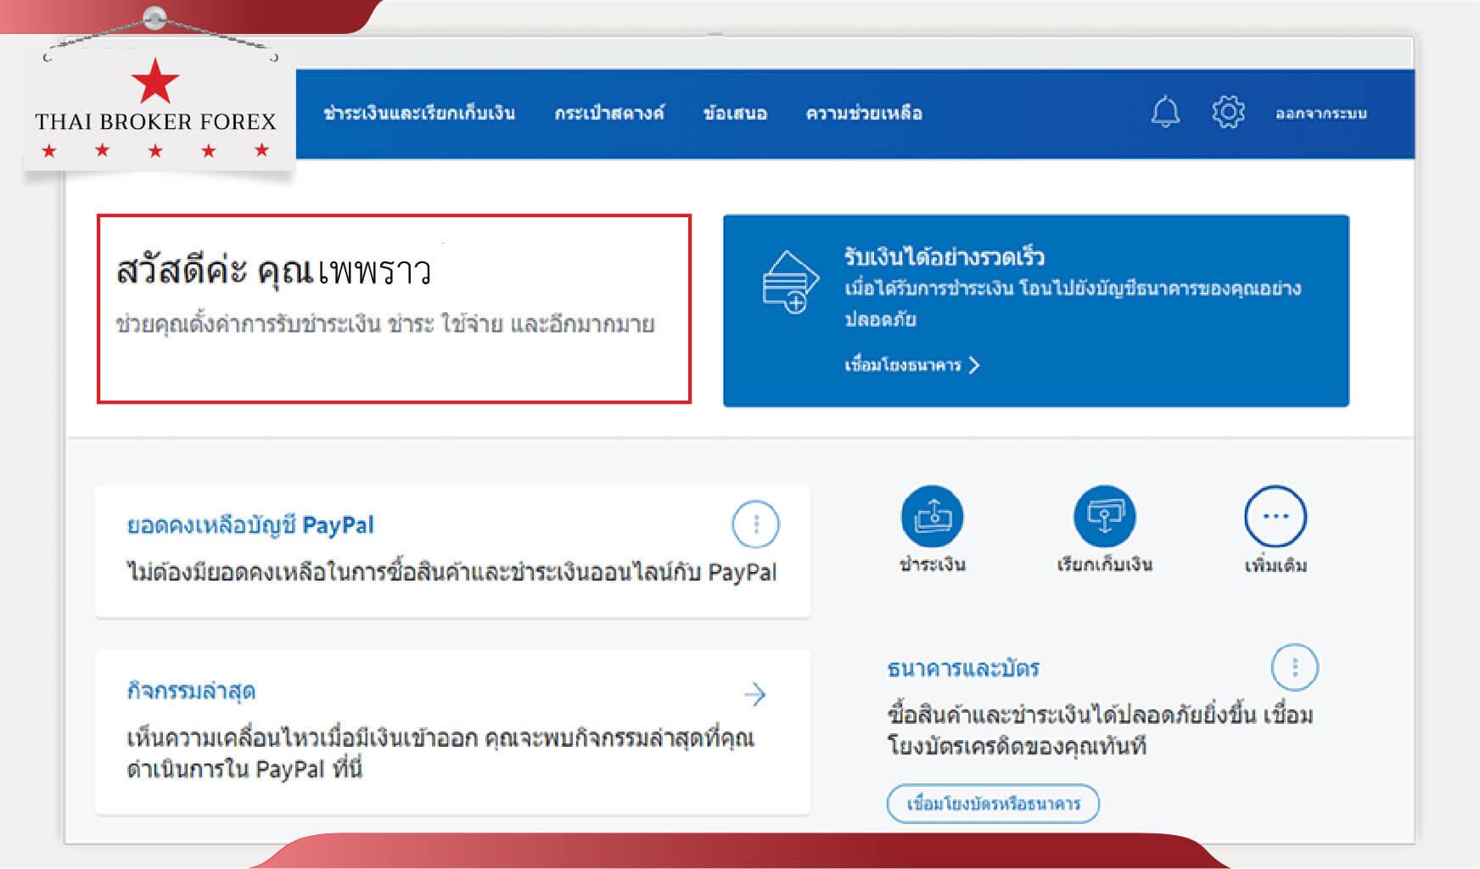The height and width of the screenshot is (869, 1480).
Task: Click the ชำระเงิน send-money icon
Action: tap(932, 516)
